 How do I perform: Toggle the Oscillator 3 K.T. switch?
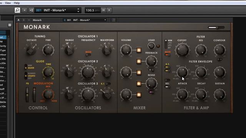click(108, 84)
